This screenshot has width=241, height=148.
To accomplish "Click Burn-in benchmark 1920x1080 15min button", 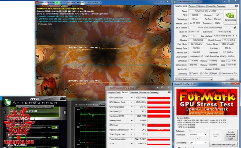I will tap(231, 135).
